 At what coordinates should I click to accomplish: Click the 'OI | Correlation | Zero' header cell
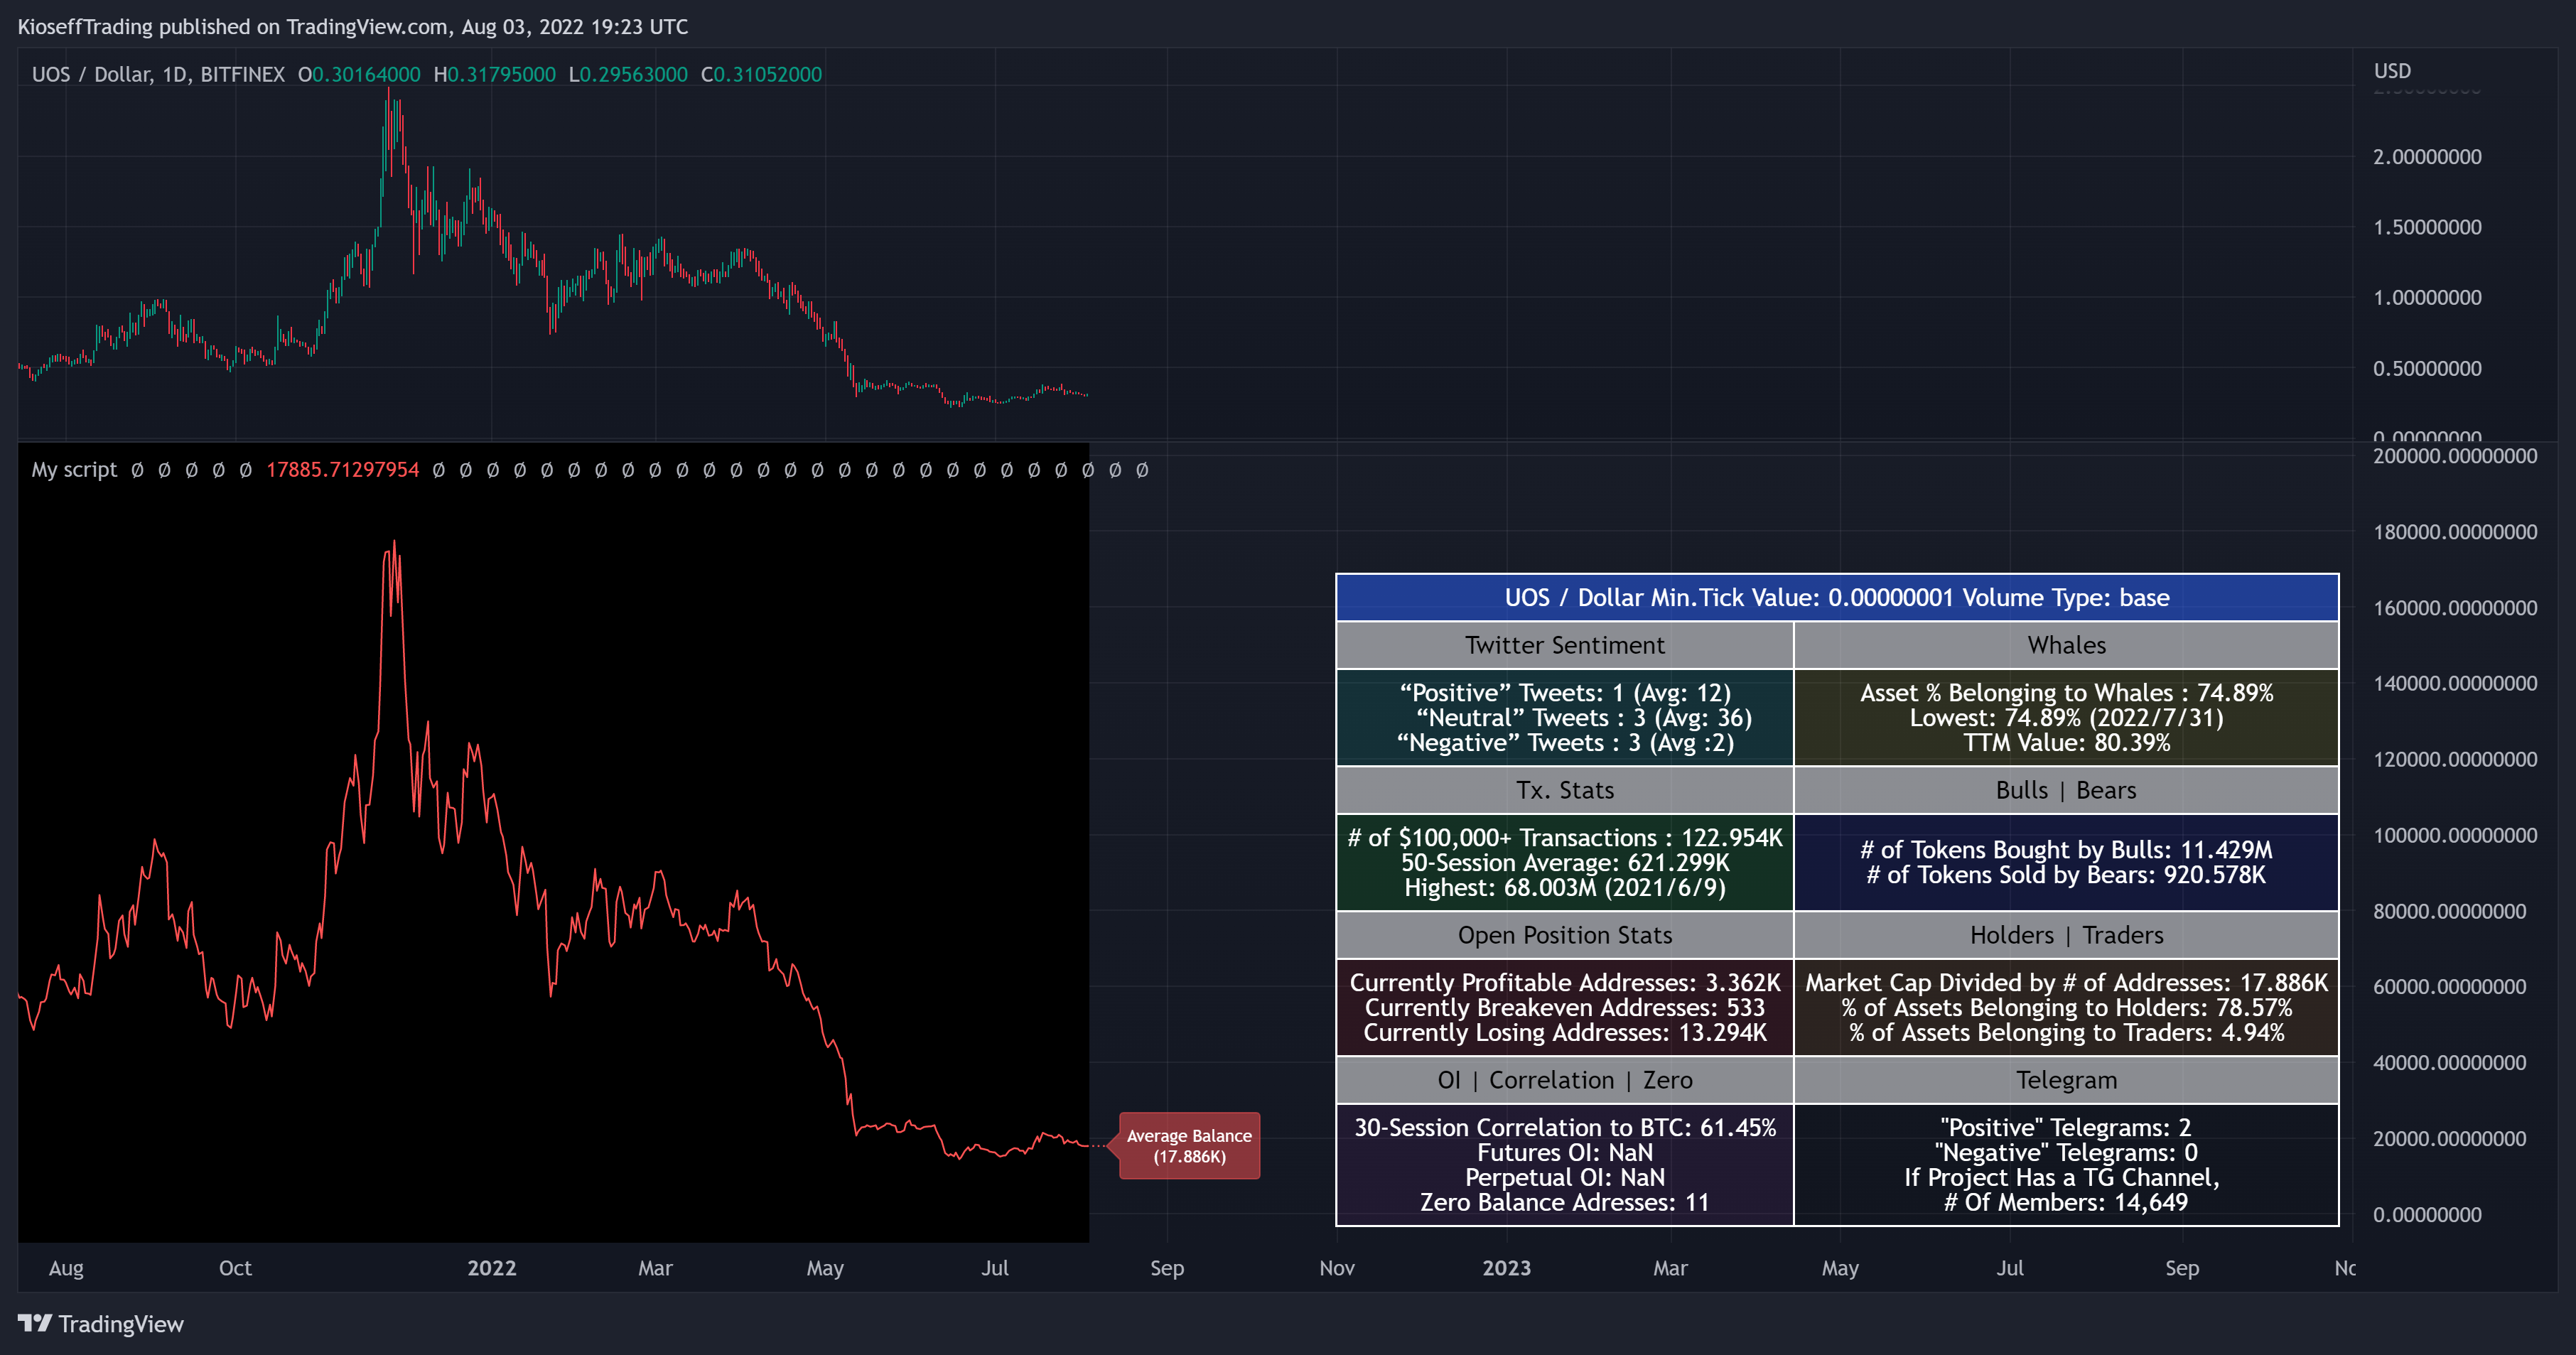[1565, 1081]
